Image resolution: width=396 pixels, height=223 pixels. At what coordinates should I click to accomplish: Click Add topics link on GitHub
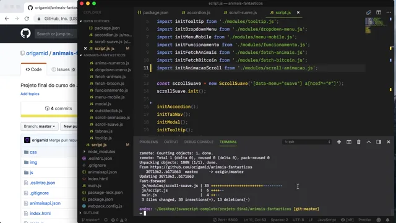pyautogui.click(x=30, y=94)
